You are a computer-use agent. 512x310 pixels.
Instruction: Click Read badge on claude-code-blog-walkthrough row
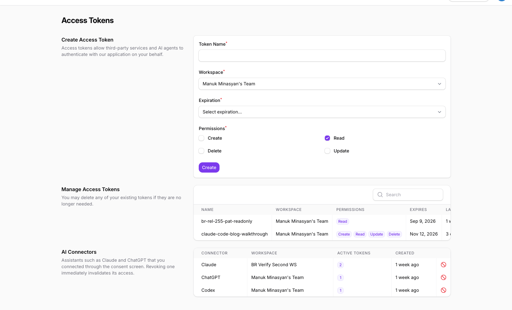pos(360,234)
